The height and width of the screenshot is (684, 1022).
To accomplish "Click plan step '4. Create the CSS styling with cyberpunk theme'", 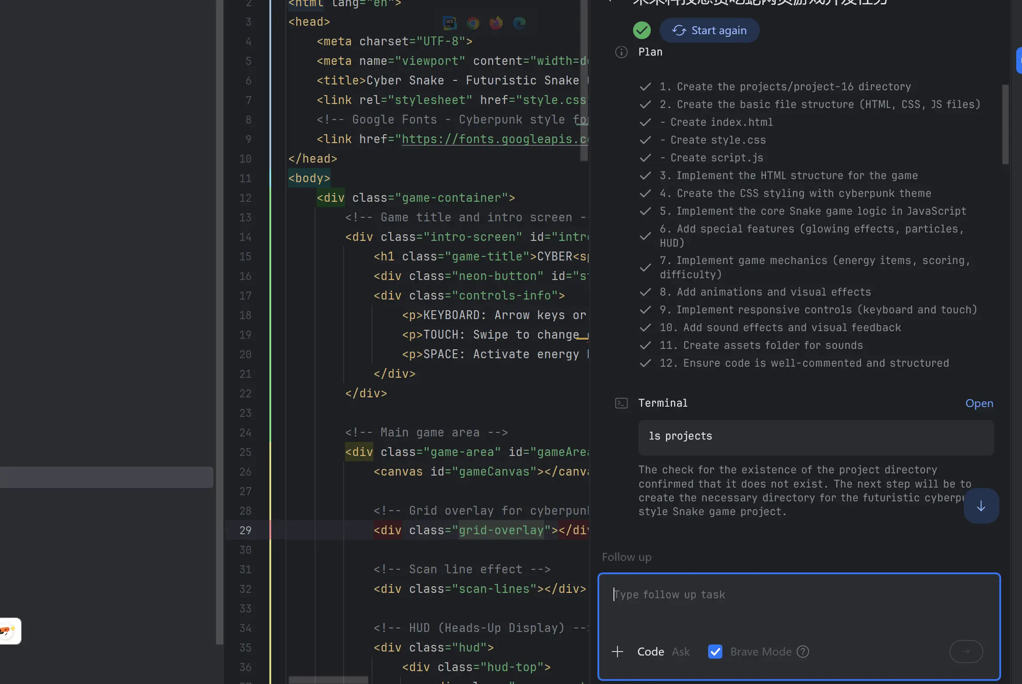I will [795, 193].
